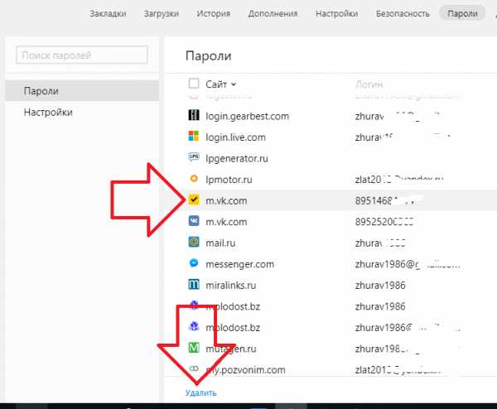
Task: Click the green mutagen.ru M icon
Action: click(x=194, y=348)
